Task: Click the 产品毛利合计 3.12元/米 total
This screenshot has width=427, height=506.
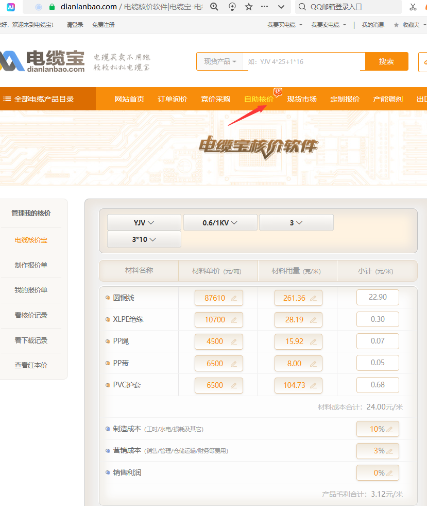Action: point(363,494)
